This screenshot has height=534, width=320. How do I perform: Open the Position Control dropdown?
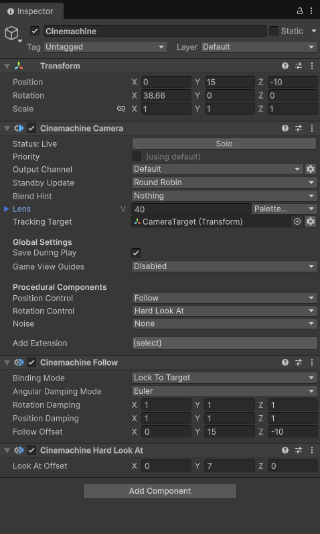[x=224, y=298]
